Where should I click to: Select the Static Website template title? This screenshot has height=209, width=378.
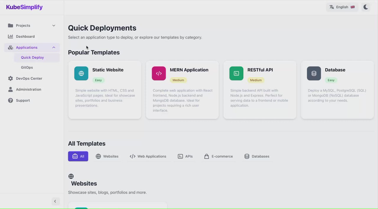tap(108, 70)
